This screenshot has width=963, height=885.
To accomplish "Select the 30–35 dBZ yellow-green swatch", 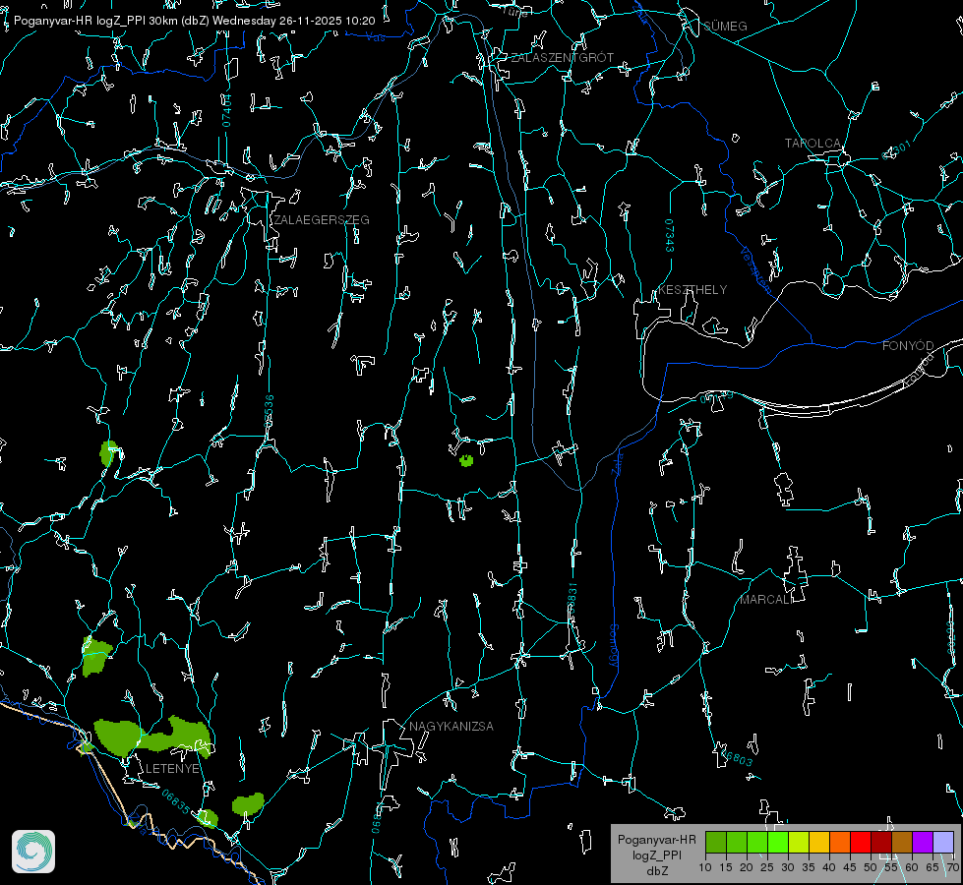I will pos(799,842).
